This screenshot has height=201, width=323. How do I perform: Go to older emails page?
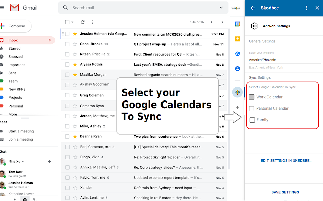pos(222,22)
